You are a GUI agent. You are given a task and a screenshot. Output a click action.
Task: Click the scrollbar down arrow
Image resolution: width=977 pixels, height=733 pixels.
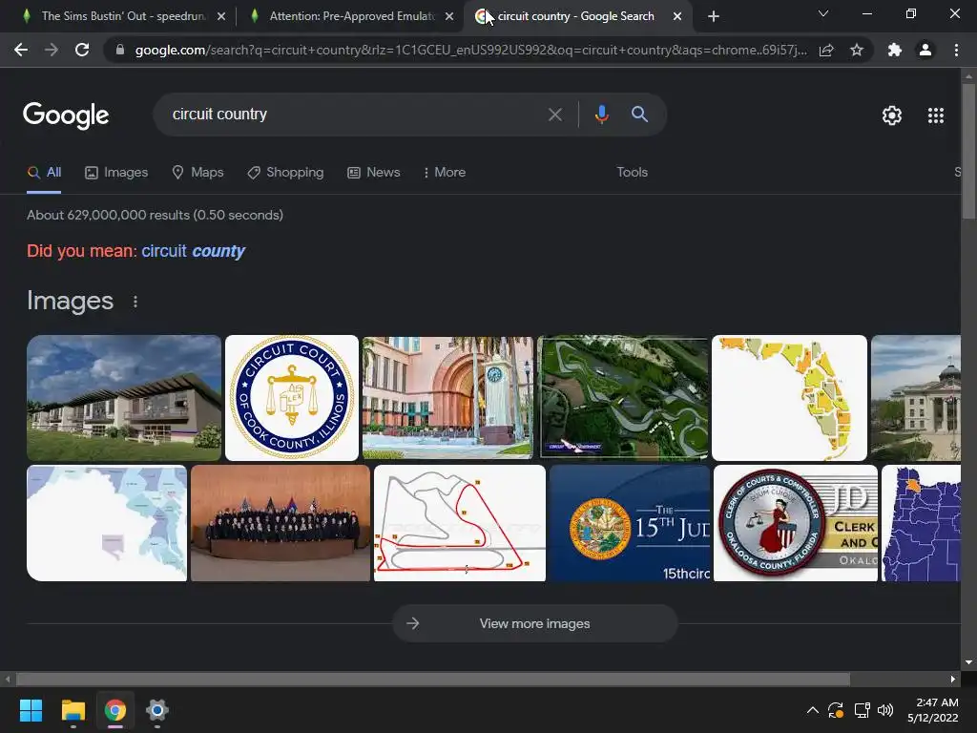point(968,662)
